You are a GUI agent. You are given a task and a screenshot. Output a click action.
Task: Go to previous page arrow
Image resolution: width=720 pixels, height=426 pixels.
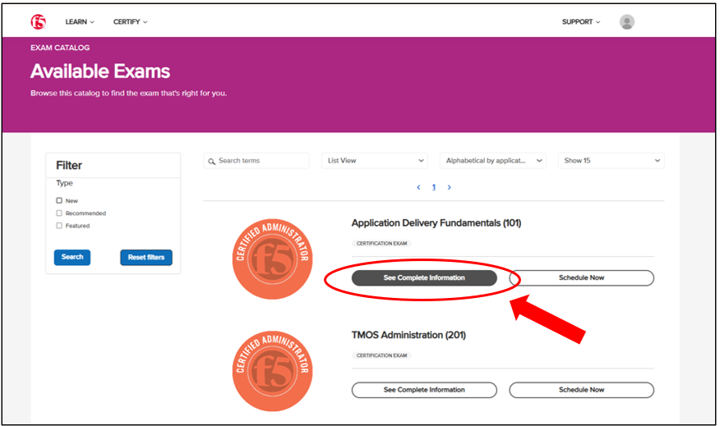418,187
